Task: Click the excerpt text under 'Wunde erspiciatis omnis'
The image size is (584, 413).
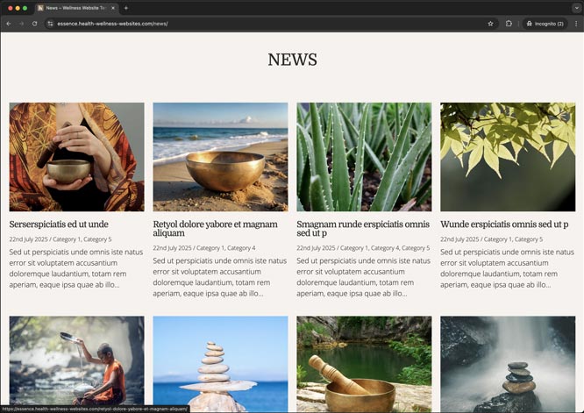Action: (507, 268)
